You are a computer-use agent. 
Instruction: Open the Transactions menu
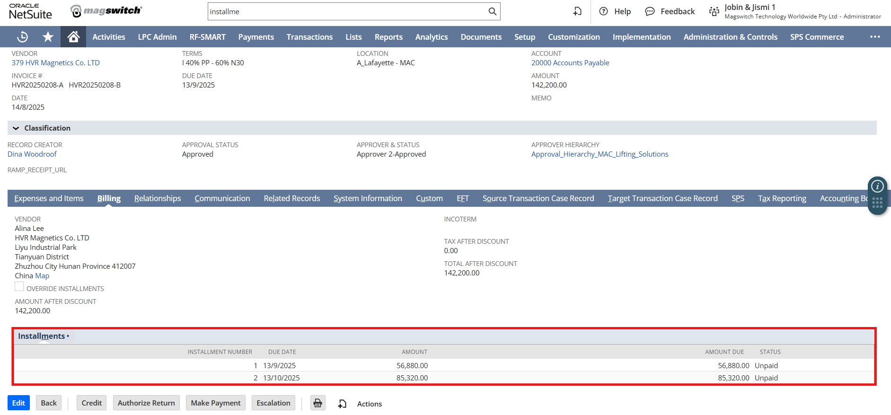309,37
